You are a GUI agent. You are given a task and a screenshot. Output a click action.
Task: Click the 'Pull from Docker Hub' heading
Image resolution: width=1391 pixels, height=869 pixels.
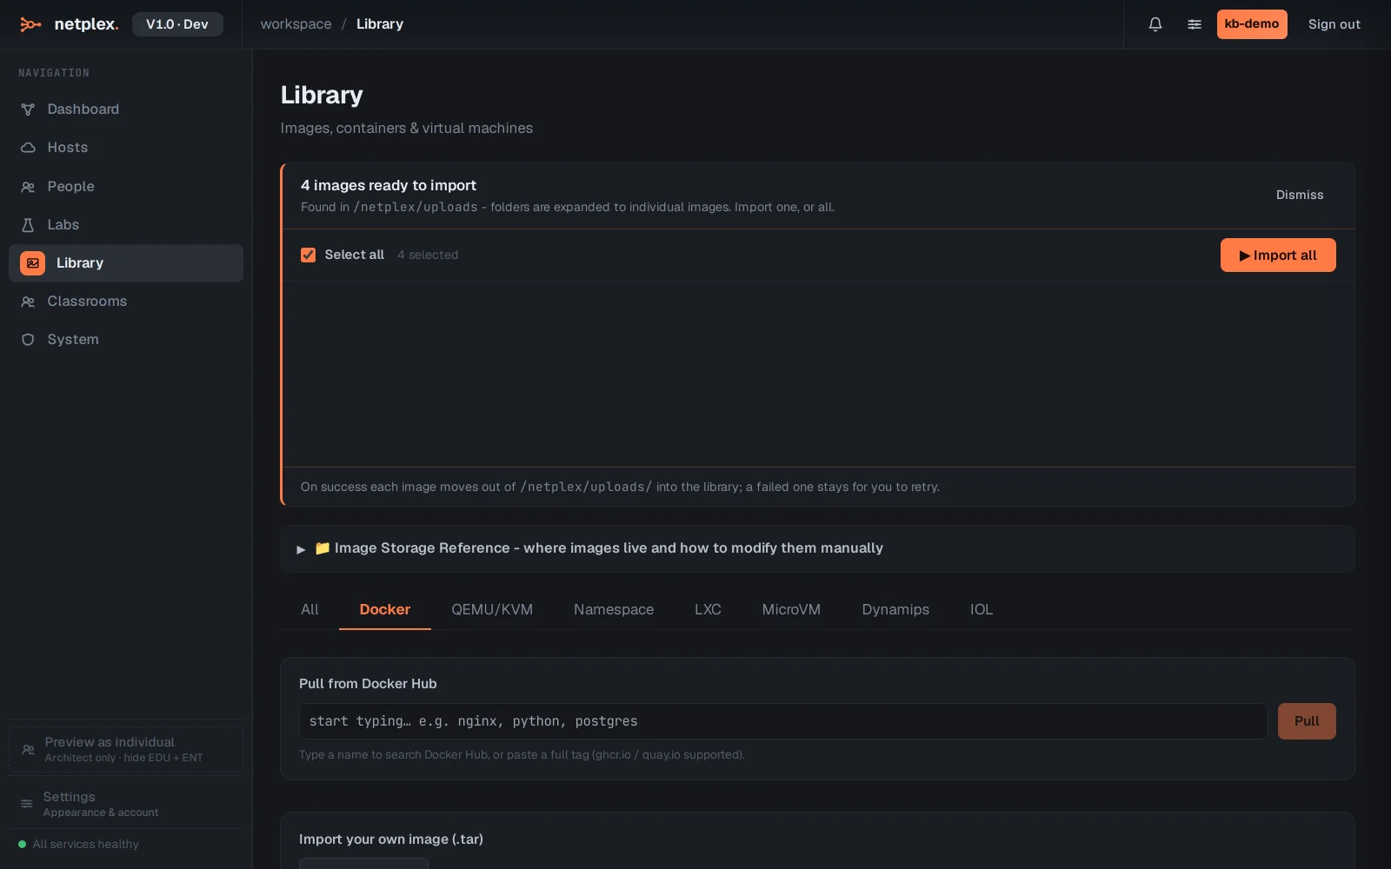(x=368, y=684)
